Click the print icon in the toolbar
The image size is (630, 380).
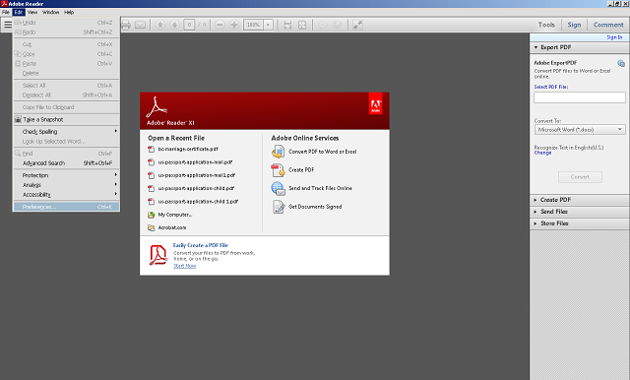click(126, 25)
